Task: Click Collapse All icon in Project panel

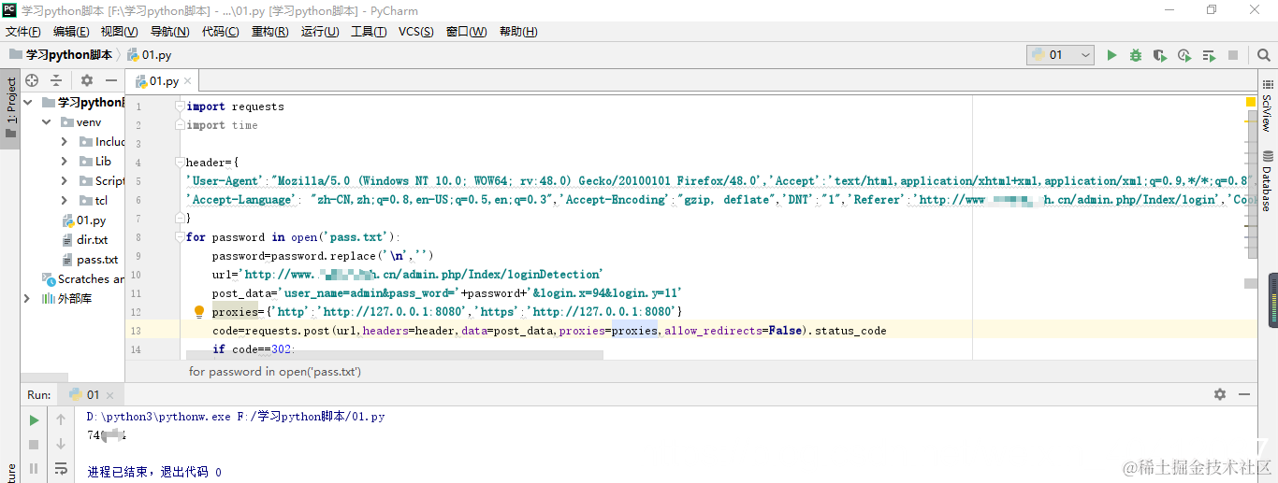Action: click(56, 80)
